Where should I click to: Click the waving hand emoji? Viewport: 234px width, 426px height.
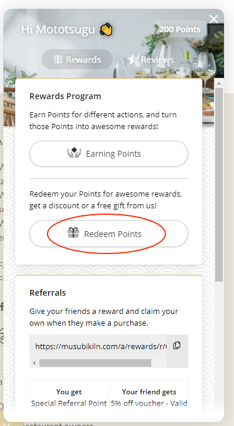click(106, 29)
